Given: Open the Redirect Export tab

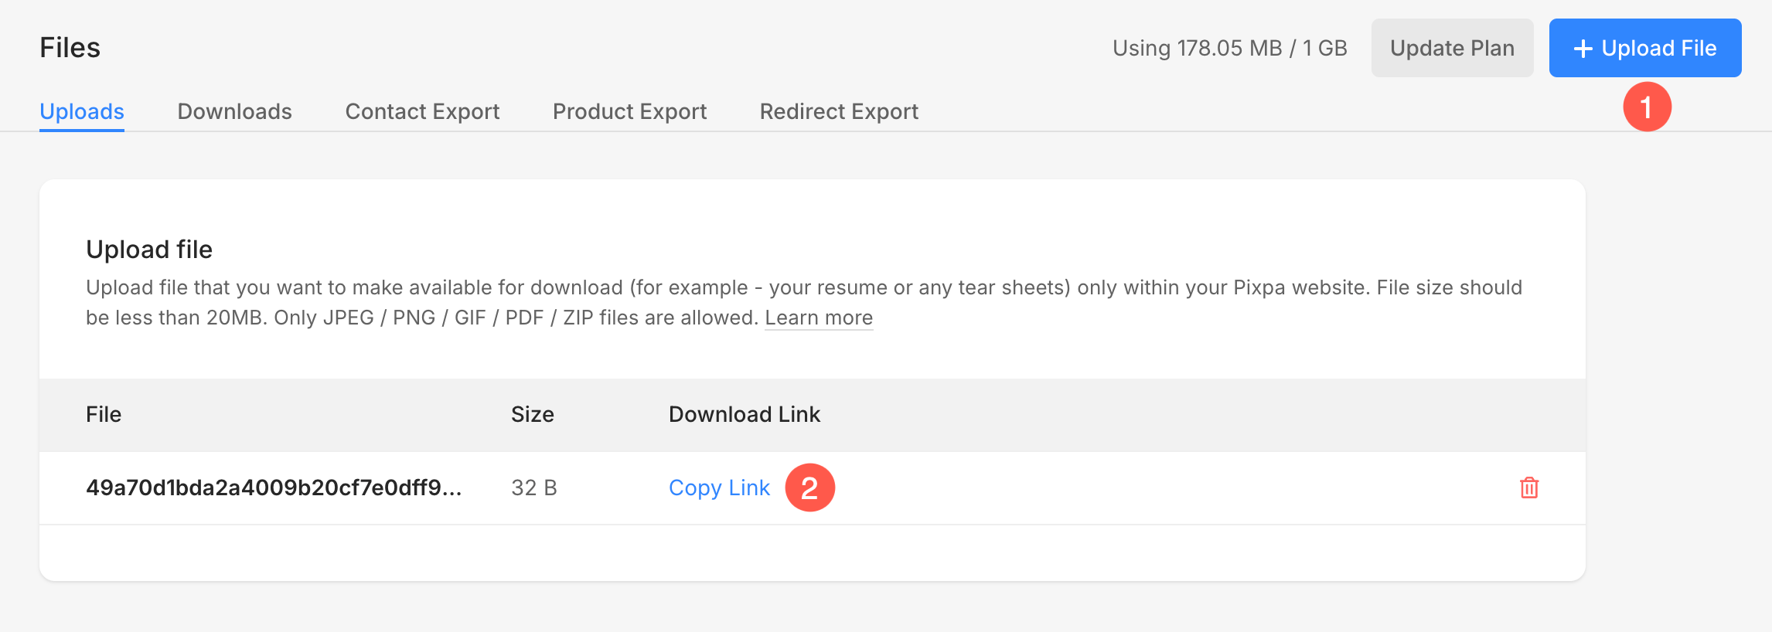Looking at the screenshot, I should click(x=839, y=111).
